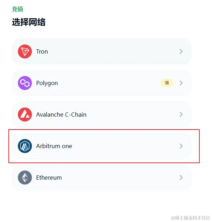This screenshot has height=222, width=212.
Task: Expand Arbitrum one via its chevron arrow
Action: [x=181, y=146]
